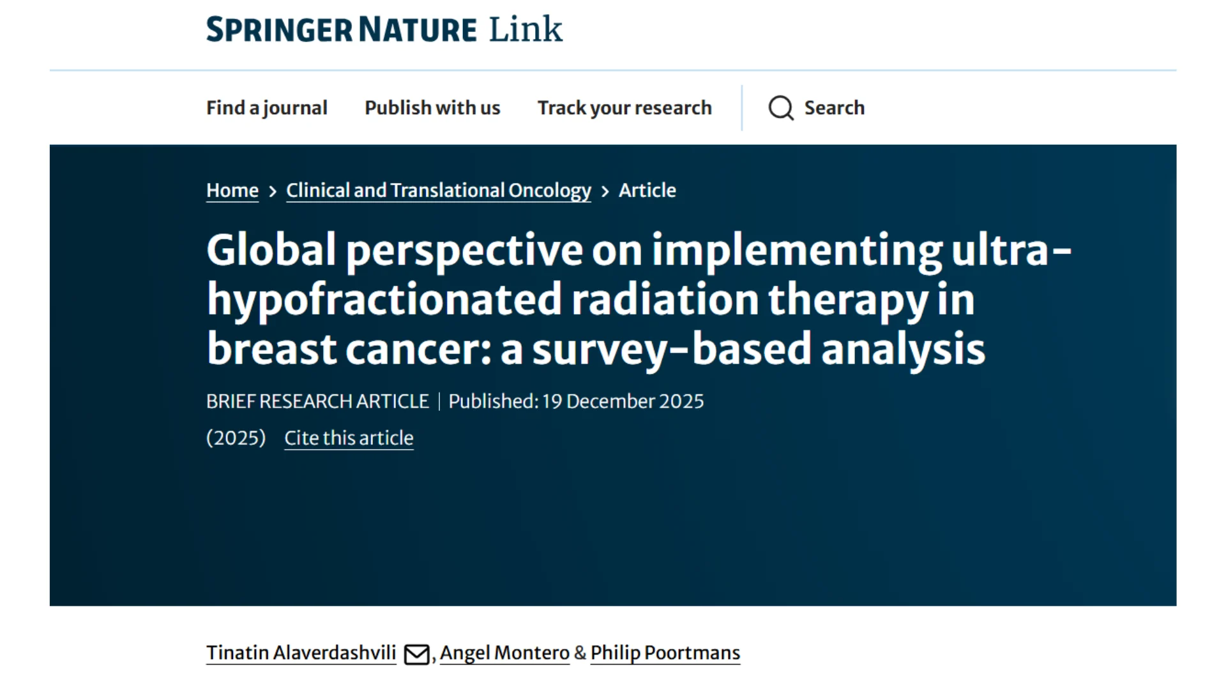Screen dimensions: 1226x689
Task: Click the chevron just before Article breadcrumb
Action: 605,191
